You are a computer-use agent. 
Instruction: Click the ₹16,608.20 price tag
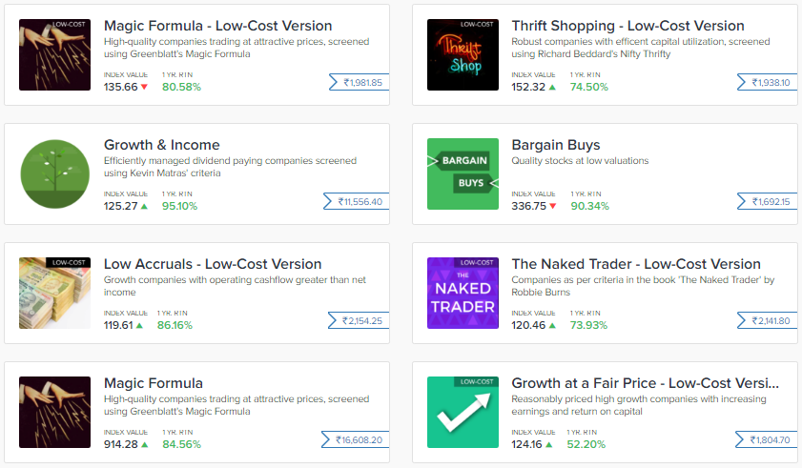(359, 440)
